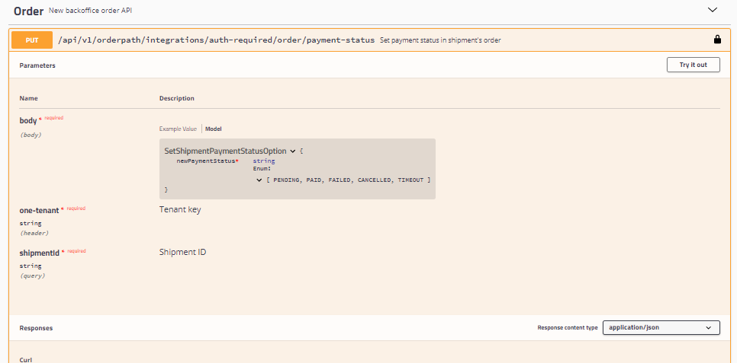
Task: Click the Parameters section header
Action: [37, 65]
